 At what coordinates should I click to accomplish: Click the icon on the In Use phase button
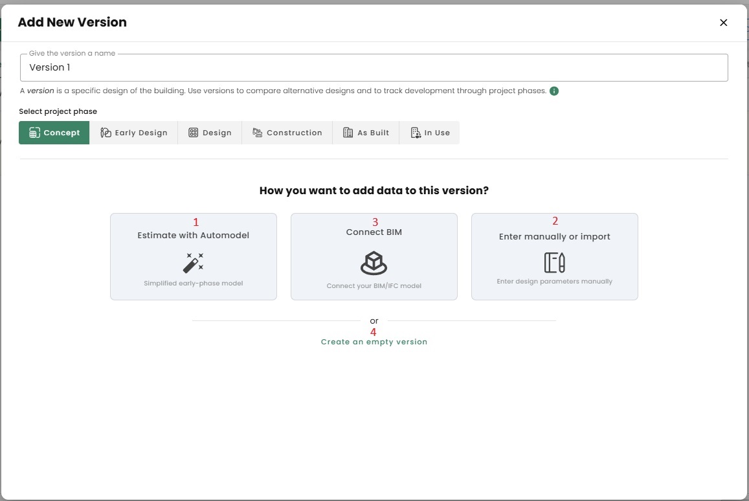point(416,133)
